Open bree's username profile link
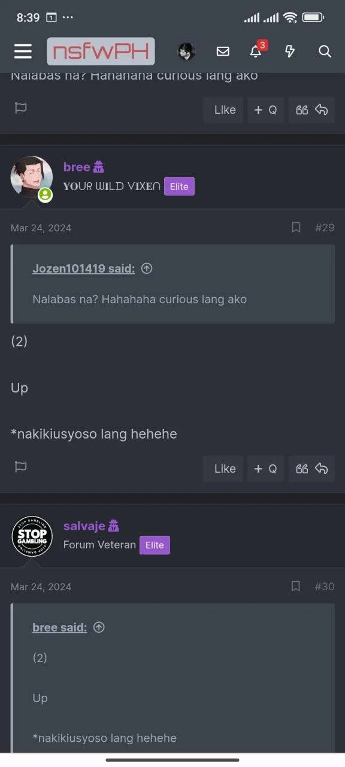Image resolution: width=345 pixels, height=767 pixels. pyautogui.click(x=77, y=167)
